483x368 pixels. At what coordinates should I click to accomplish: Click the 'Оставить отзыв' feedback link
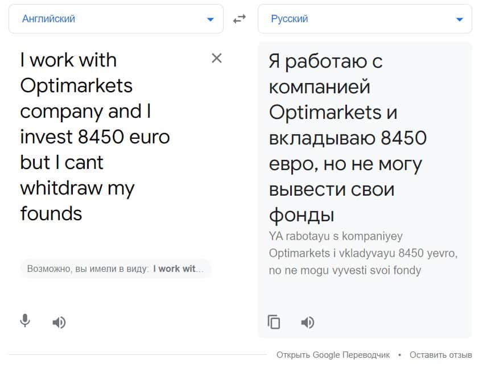coord(440,355)
